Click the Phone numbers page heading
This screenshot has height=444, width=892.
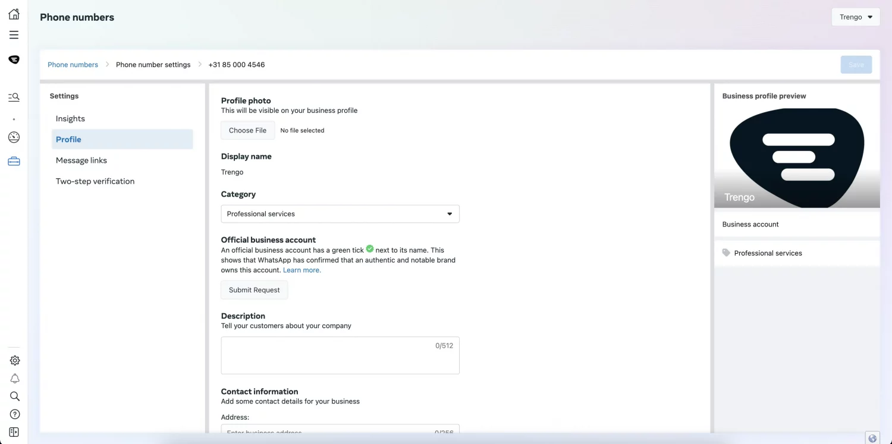pyautogui.click(x=77, y=17)
